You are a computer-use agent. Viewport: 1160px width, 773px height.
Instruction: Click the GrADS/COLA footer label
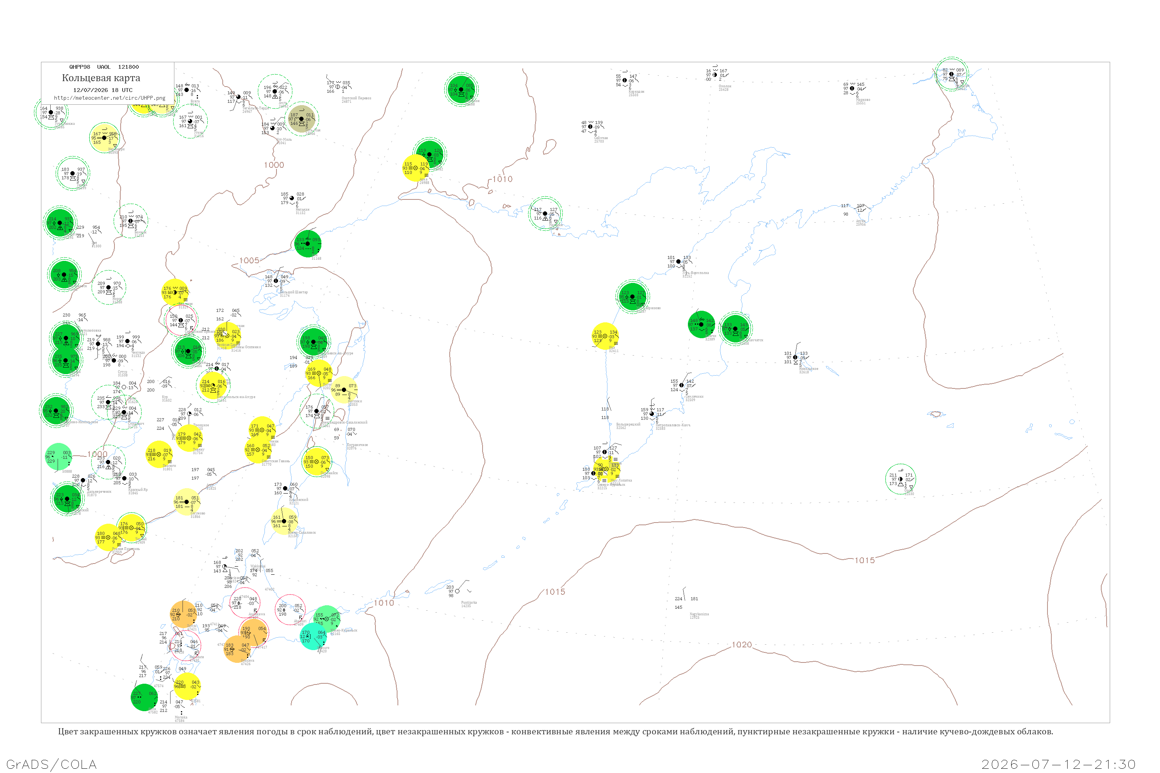pos(52,764)
